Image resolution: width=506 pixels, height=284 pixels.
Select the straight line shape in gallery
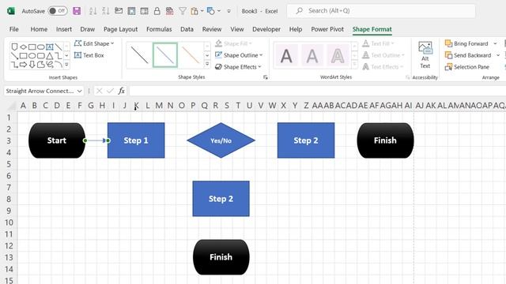58,47
